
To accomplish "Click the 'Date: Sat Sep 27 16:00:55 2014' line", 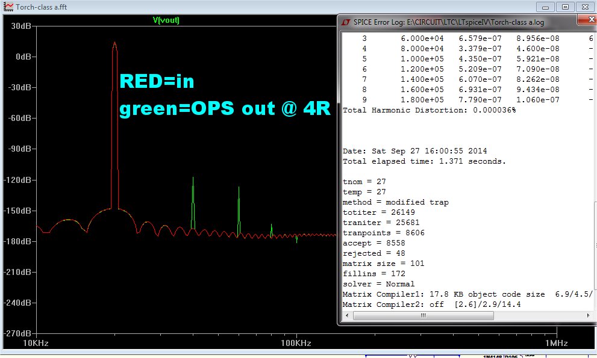I will pyautogui.click(x=414, y=151).
